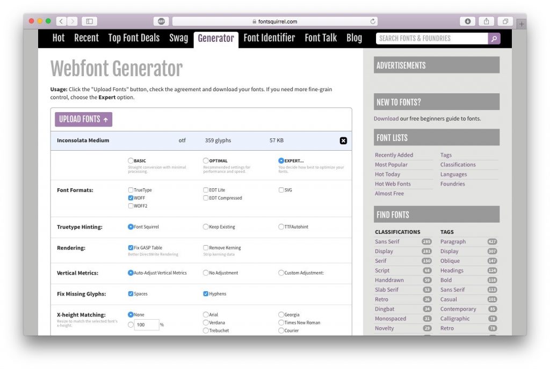Viewport: 550px width, 369px height.
Task: Select Font Squirrel hinting option
Action: (131, 227)
